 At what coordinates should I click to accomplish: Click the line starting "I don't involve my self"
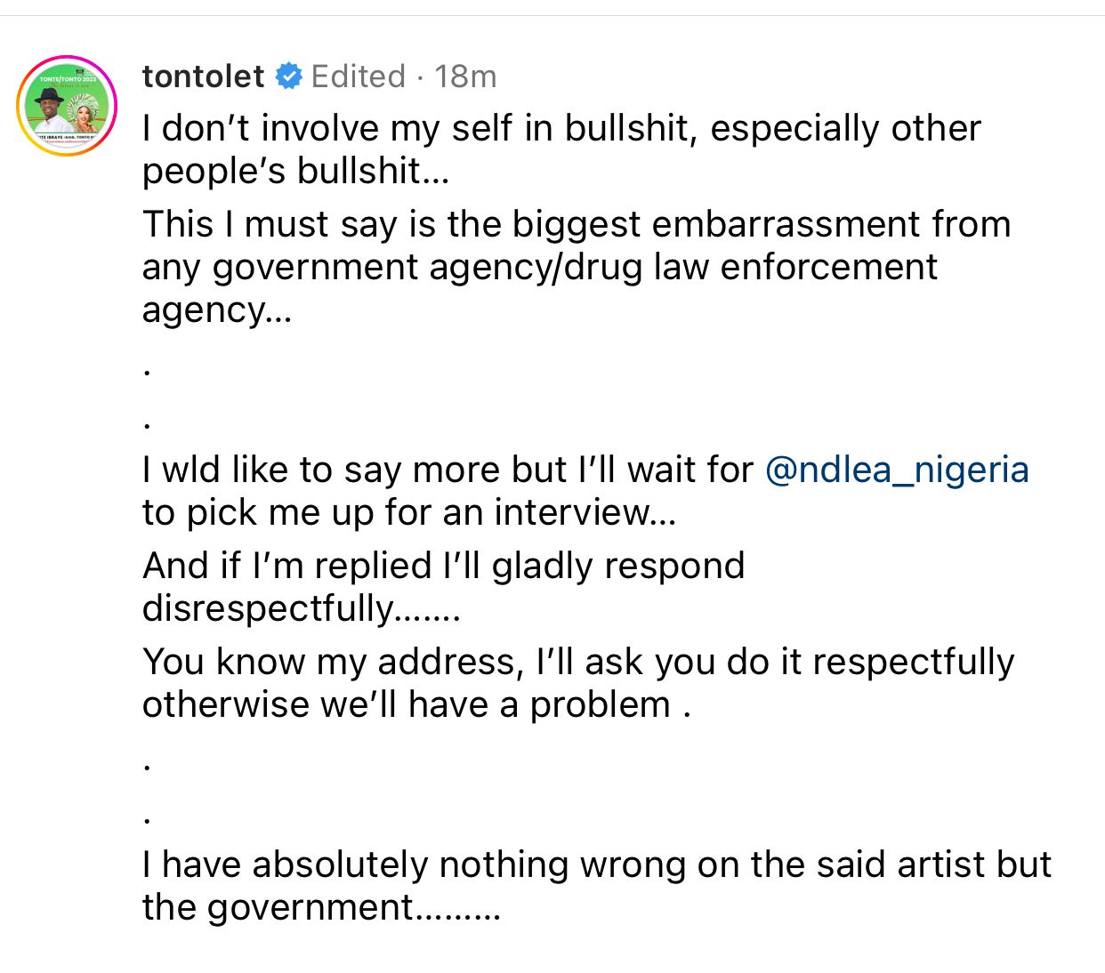pos(561,128)
